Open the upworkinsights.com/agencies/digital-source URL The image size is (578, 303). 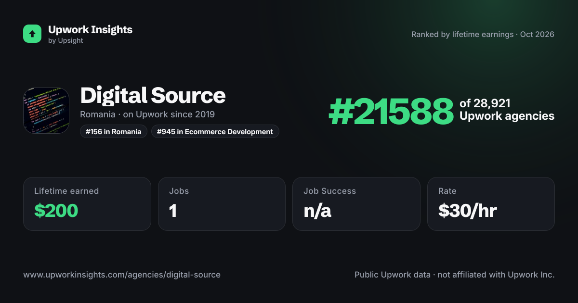pos(122,275)
